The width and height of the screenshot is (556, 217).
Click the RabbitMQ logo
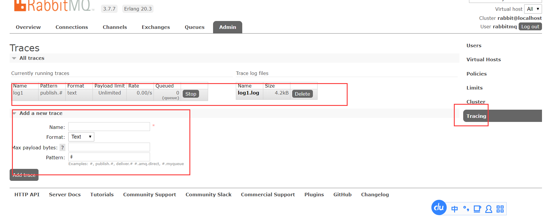point(54,6)
